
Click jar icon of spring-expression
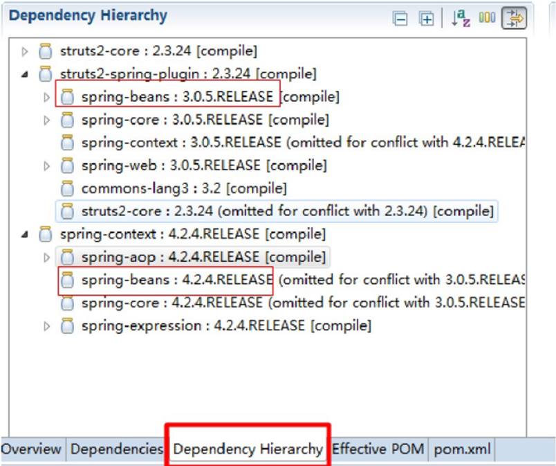(67, 326)
